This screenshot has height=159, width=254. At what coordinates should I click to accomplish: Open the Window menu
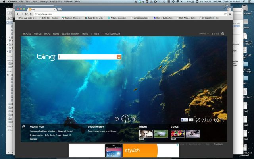point(68,2)
